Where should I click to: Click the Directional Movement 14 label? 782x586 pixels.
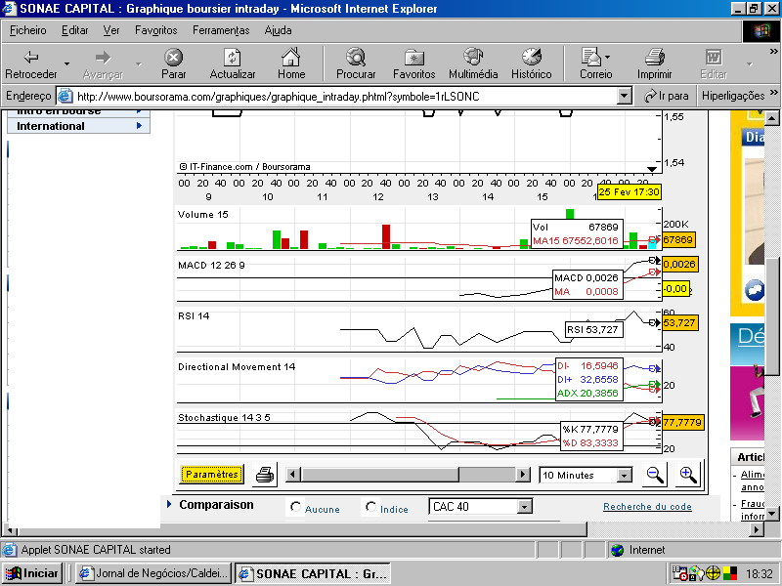[237, 367]
